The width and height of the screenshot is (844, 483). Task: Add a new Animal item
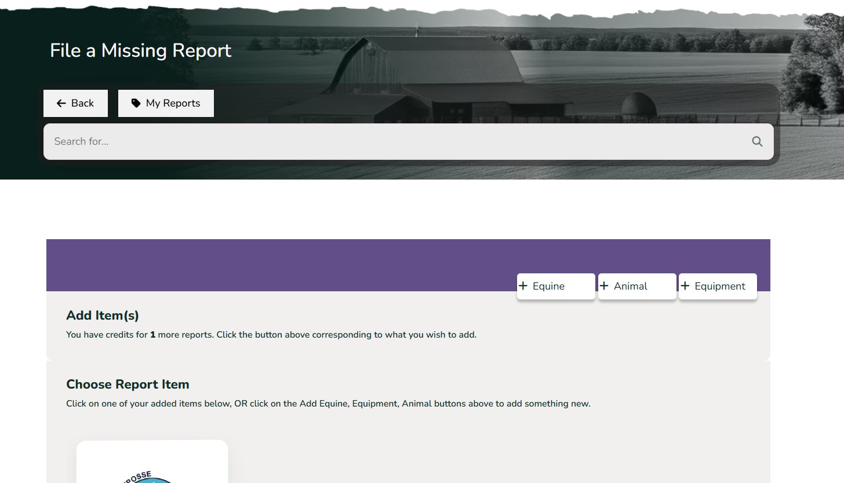[x=637, y=286]
